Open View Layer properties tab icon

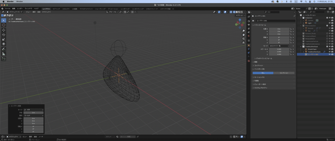(x=249, y=28)
